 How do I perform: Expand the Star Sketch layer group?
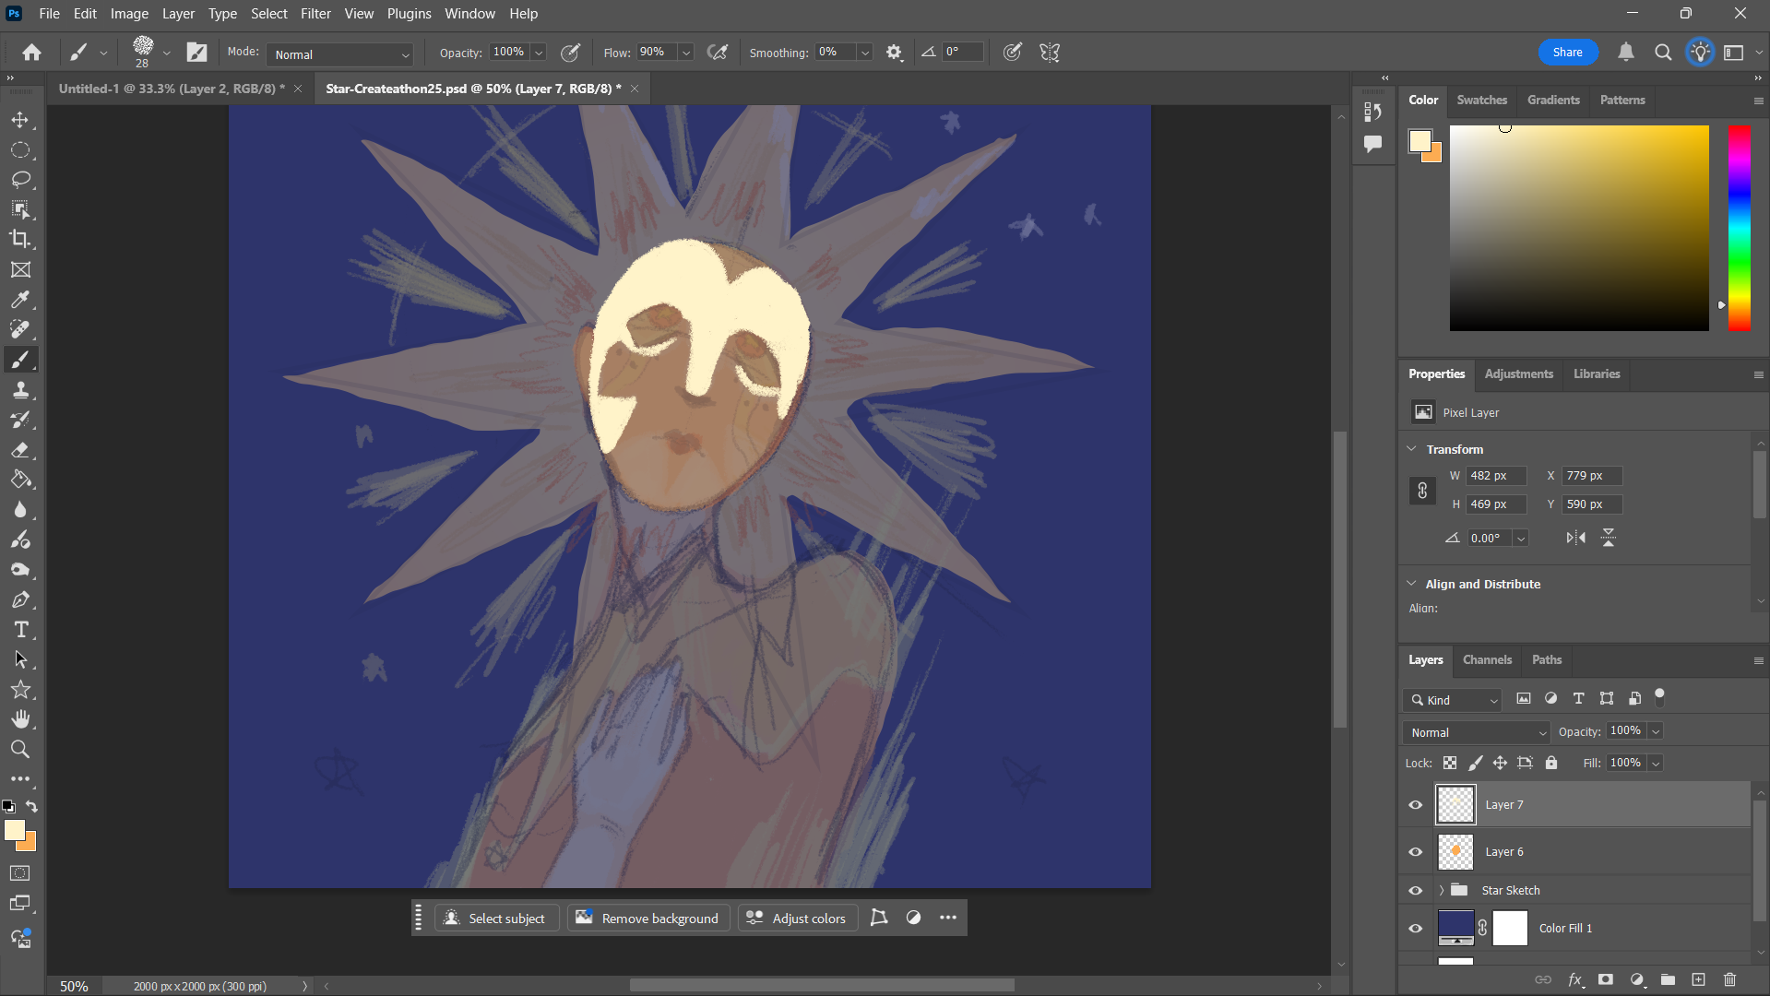tap(1441, 891)
